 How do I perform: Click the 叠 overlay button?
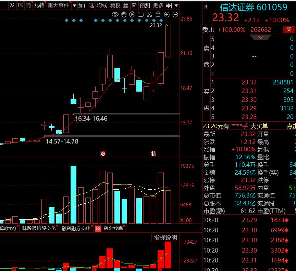click(x=126, y=5)
